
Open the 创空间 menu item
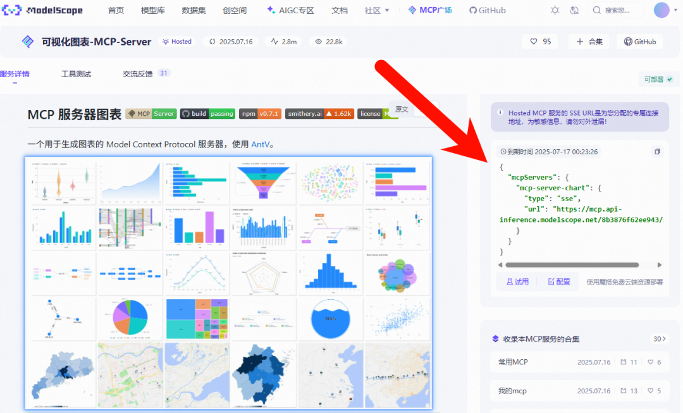(x=235, y=11)
